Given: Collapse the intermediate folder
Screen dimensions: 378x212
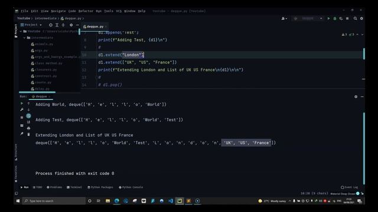Looking at the screenshot, I should coord(24,38).
